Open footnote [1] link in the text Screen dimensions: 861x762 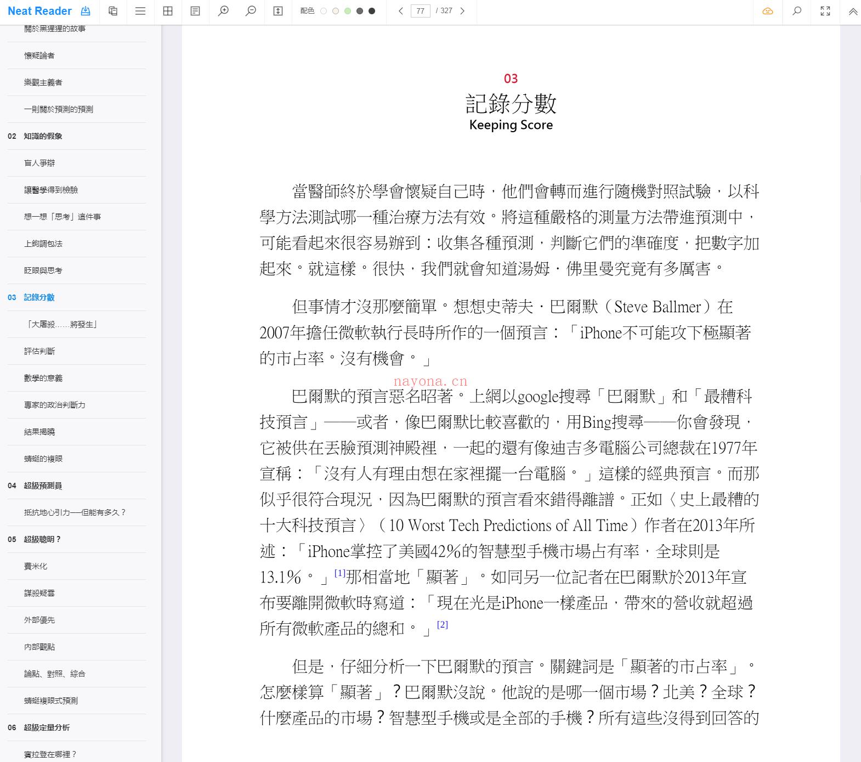click(340, 573)
